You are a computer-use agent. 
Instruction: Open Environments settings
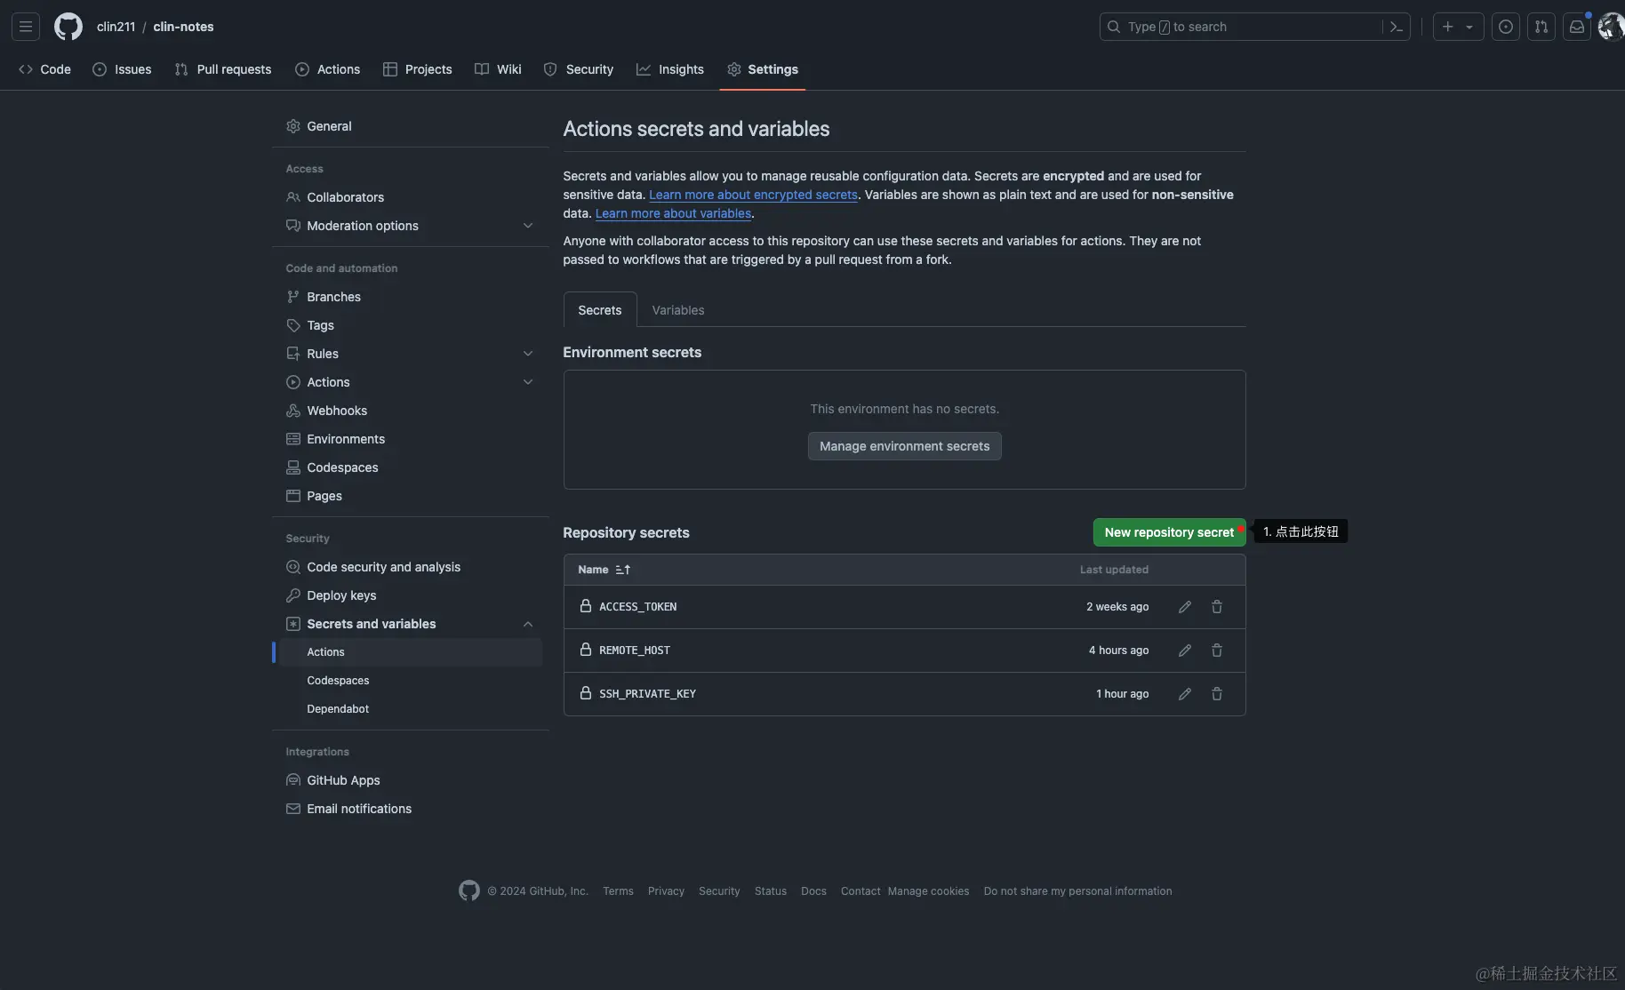pos(410,439)
